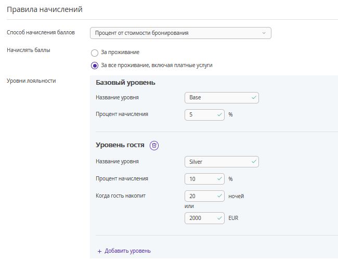Image resolution: width=338 pixels, height=260 pixels.
Task: Edit the Base level name field
Action: (222, 98)
